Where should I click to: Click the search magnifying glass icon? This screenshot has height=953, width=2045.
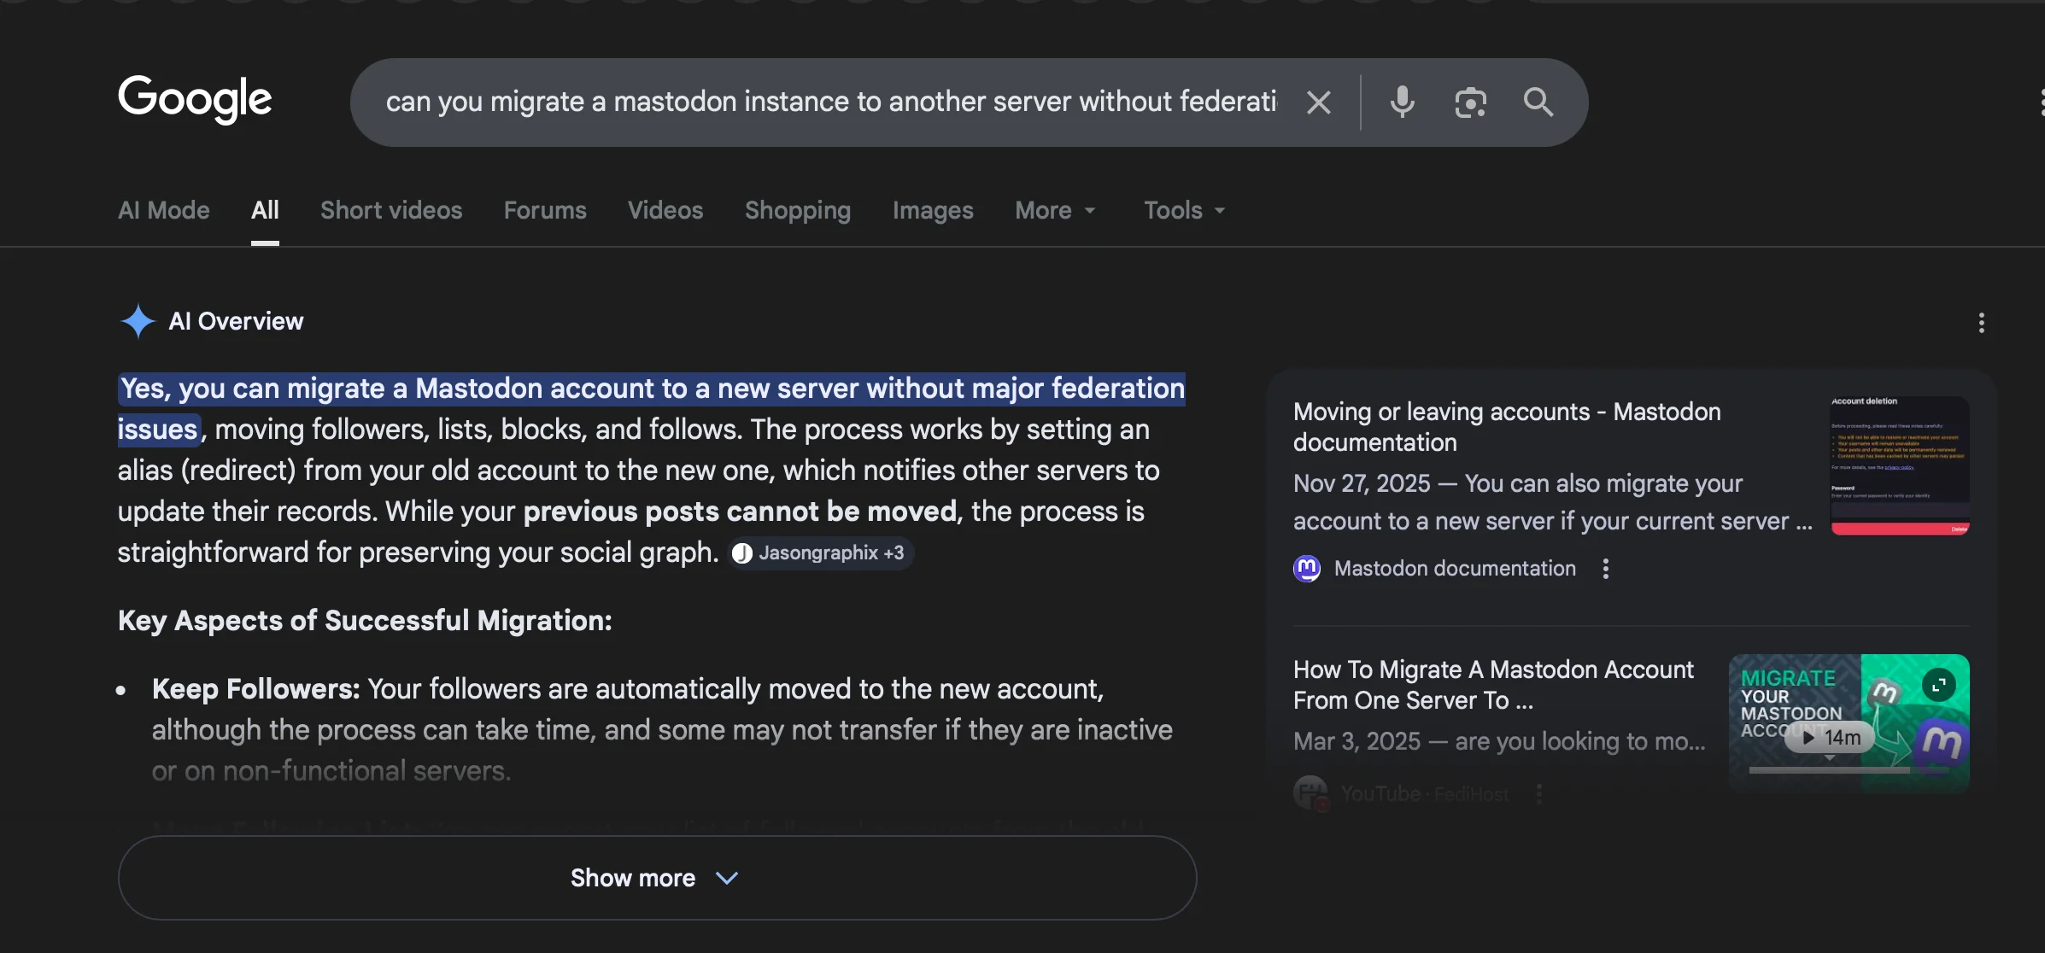pos(1538,102)
